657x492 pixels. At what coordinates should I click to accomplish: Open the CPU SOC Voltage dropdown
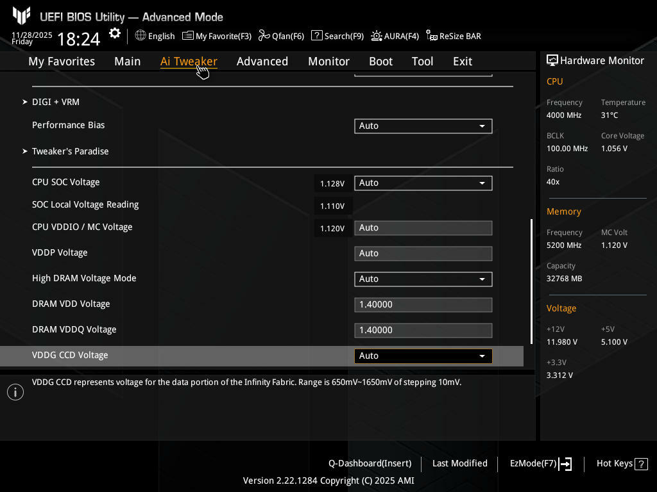click(423, 183)
